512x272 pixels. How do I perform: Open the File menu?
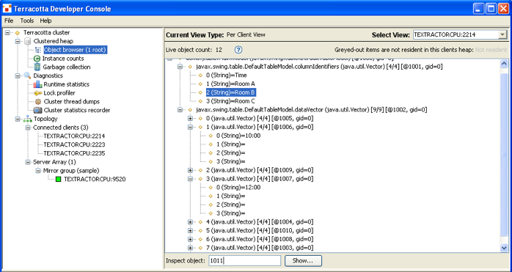click(9, 21)
